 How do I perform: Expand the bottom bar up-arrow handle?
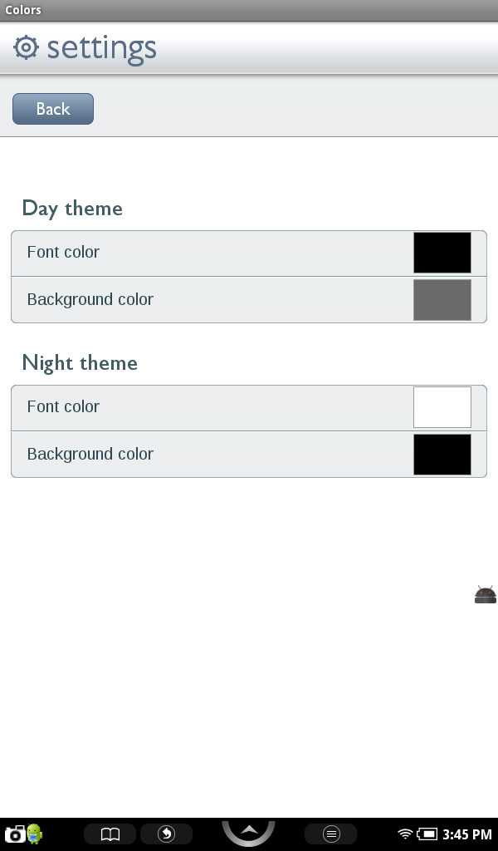click(x=248, y=831)
